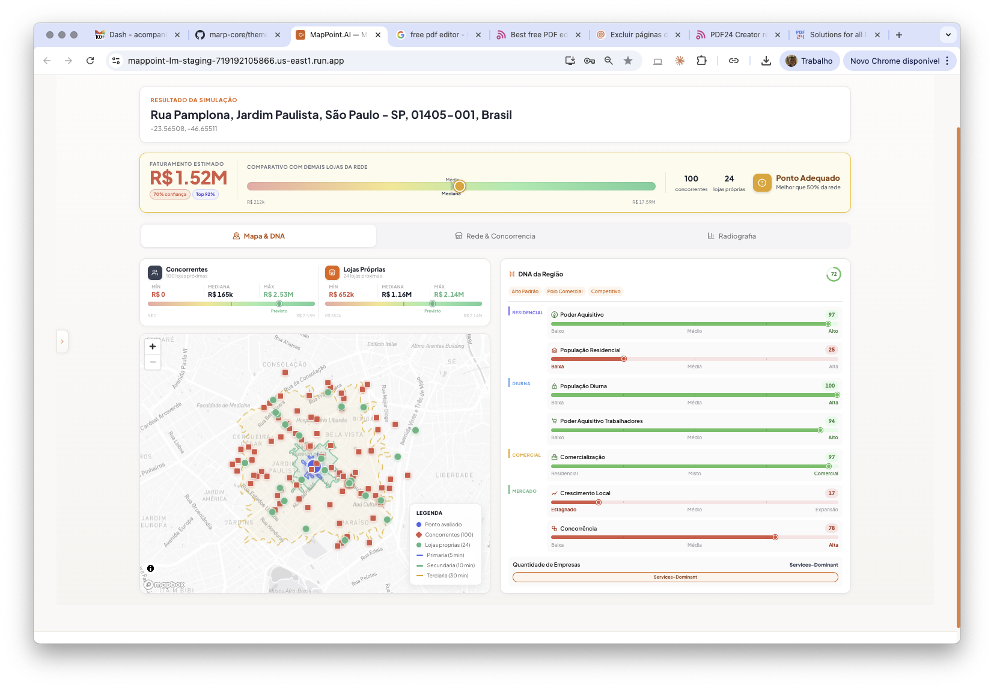Open the Radiografia tab
Screen dimensions: 994x688
(x=731, y=236)
